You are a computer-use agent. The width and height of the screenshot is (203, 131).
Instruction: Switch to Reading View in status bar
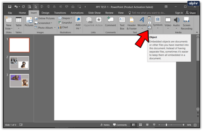click(x=147, y=125)
